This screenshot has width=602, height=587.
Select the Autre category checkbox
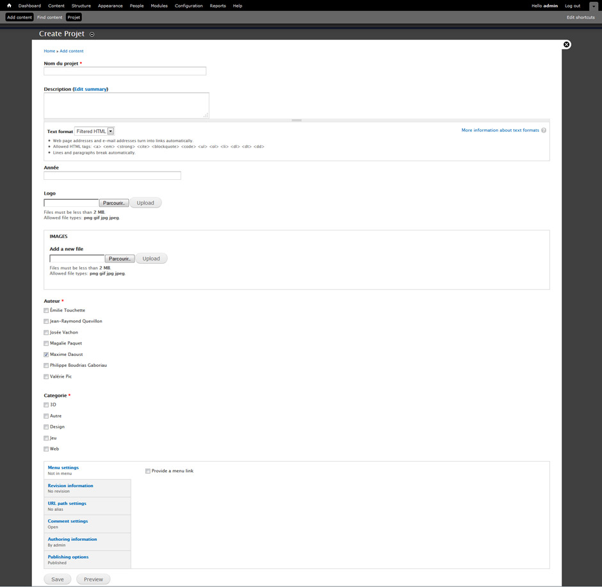pyautogui.click(x=46, y=416)
